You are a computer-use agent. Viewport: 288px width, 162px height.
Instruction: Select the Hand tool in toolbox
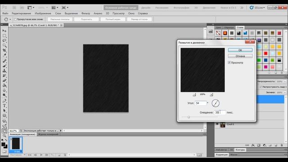(x=4, y=131)
